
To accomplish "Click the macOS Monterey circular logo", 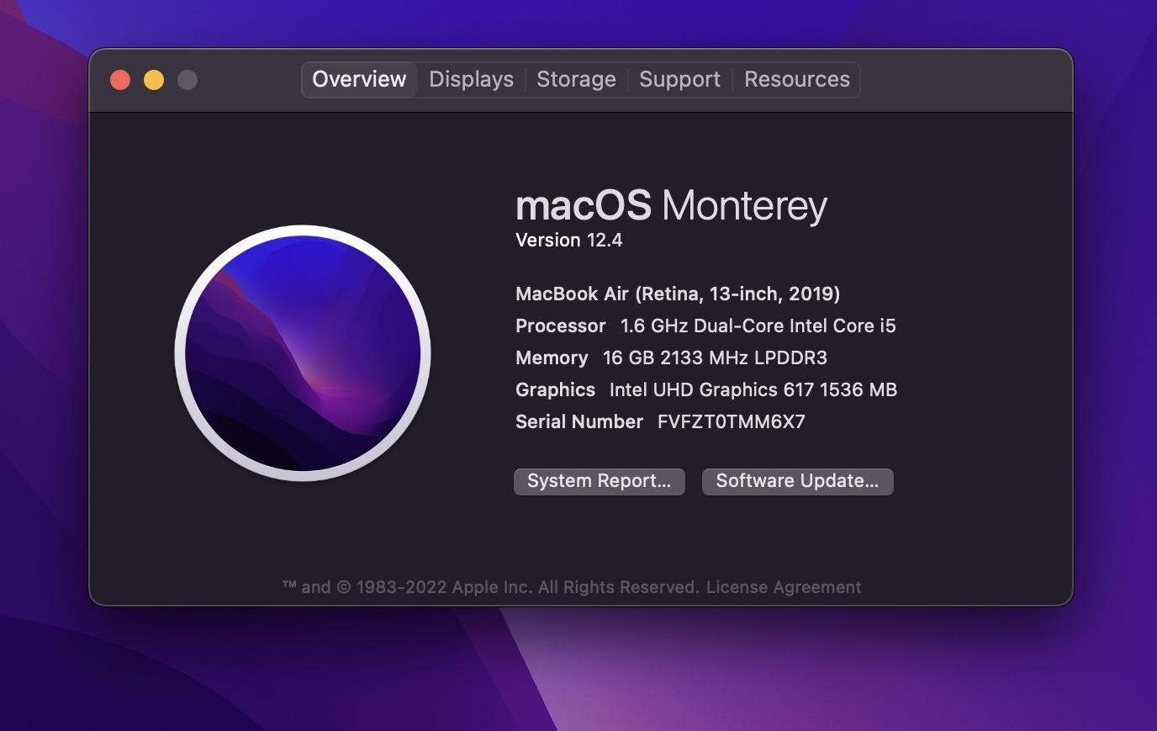I will pyautogui.click(x=303, y=353).
